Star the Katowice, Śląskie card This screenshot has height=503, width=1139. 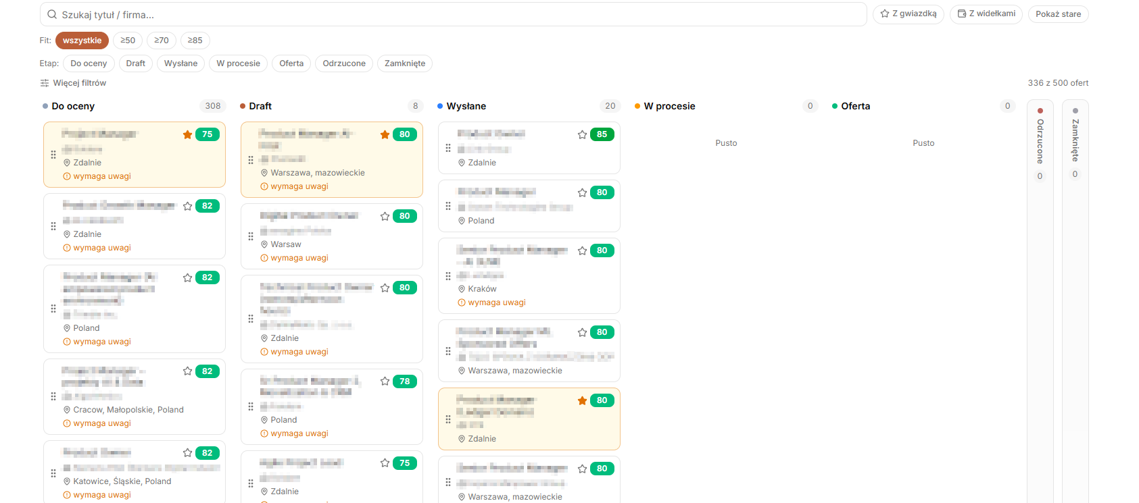(x=187, y=453)
